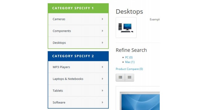The height and width of the screenshot is (110, 207).
Task: Expand the Tablets category arrow
Action: (102, 91)
